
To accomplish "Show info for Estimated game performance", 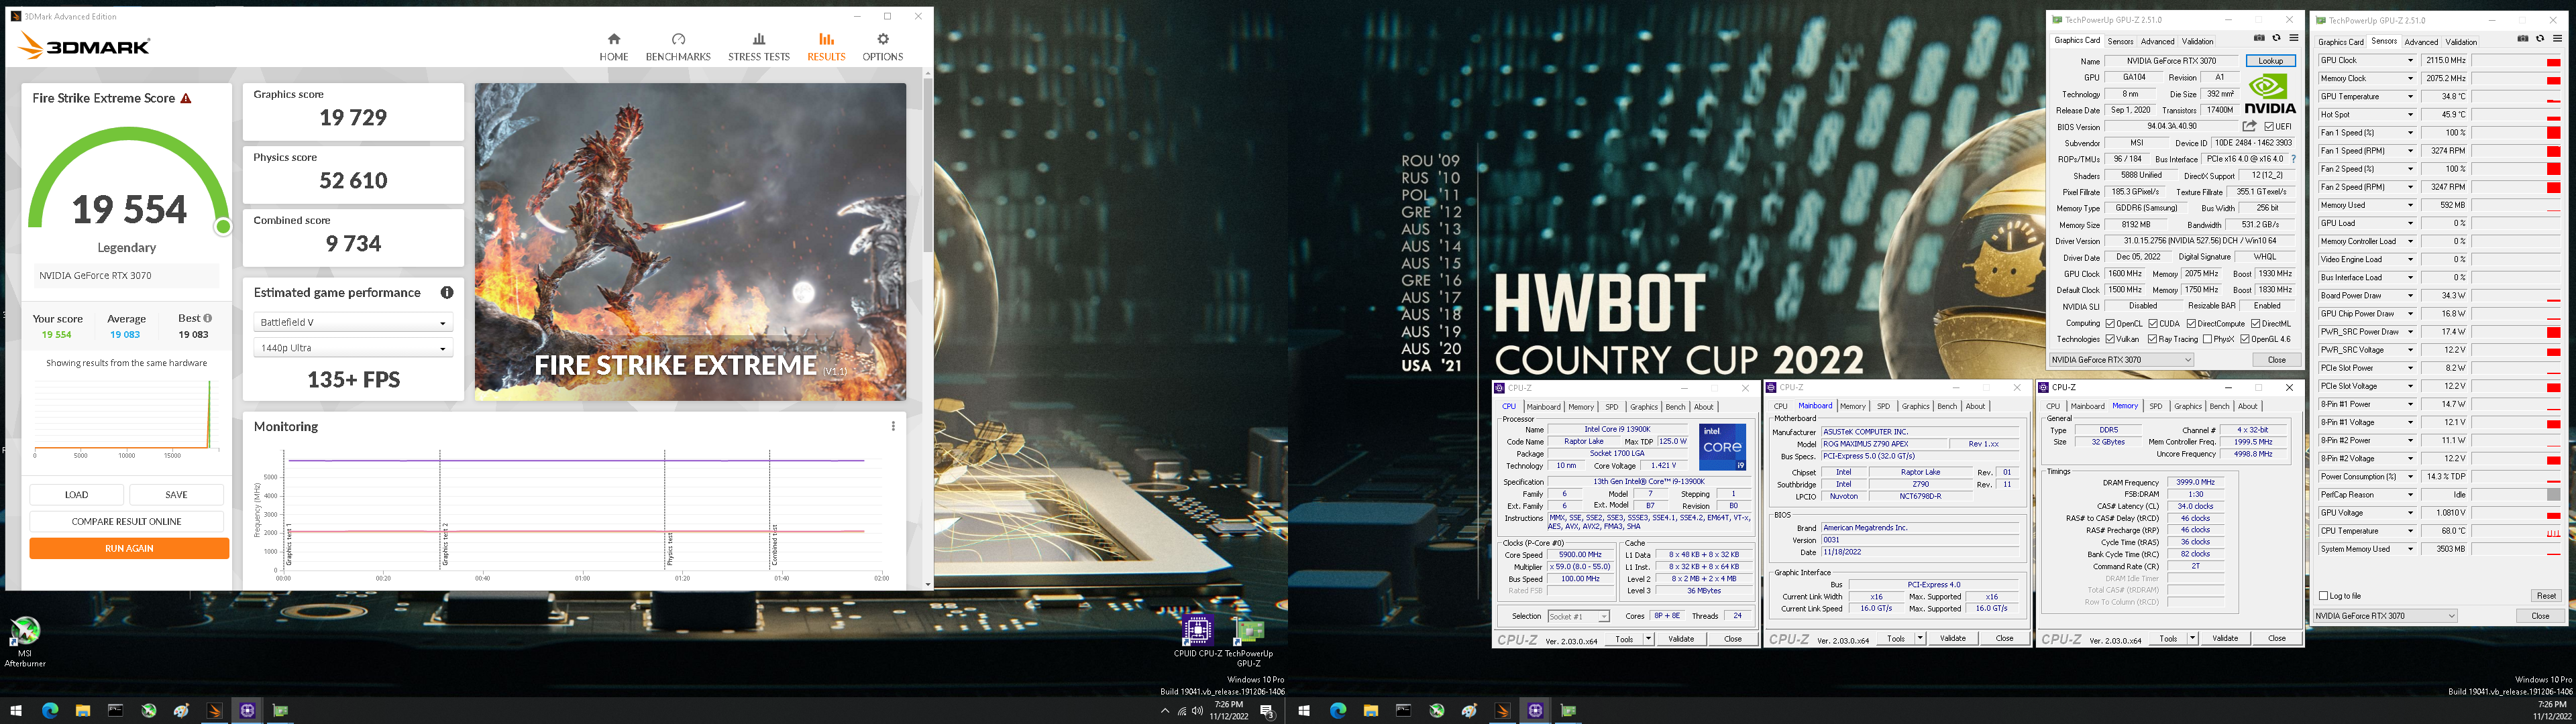I will (x=447, y=292).
